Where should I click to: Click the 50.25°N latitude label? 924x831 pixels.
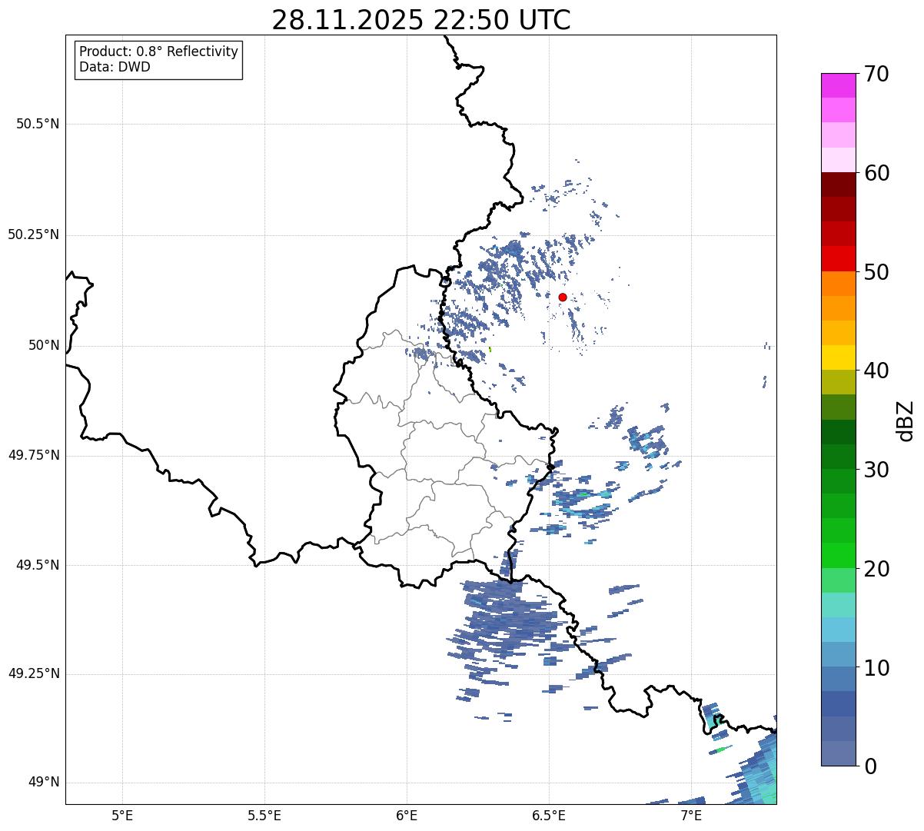tap(34, 234)
